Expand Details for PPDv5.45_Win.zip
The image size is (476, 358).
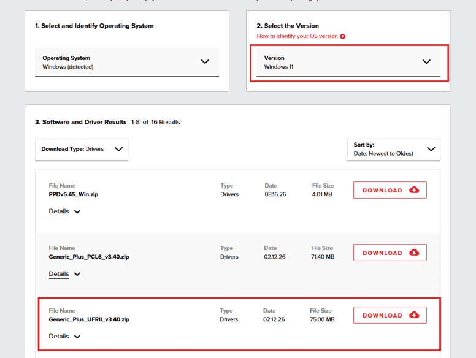[64, 211]
